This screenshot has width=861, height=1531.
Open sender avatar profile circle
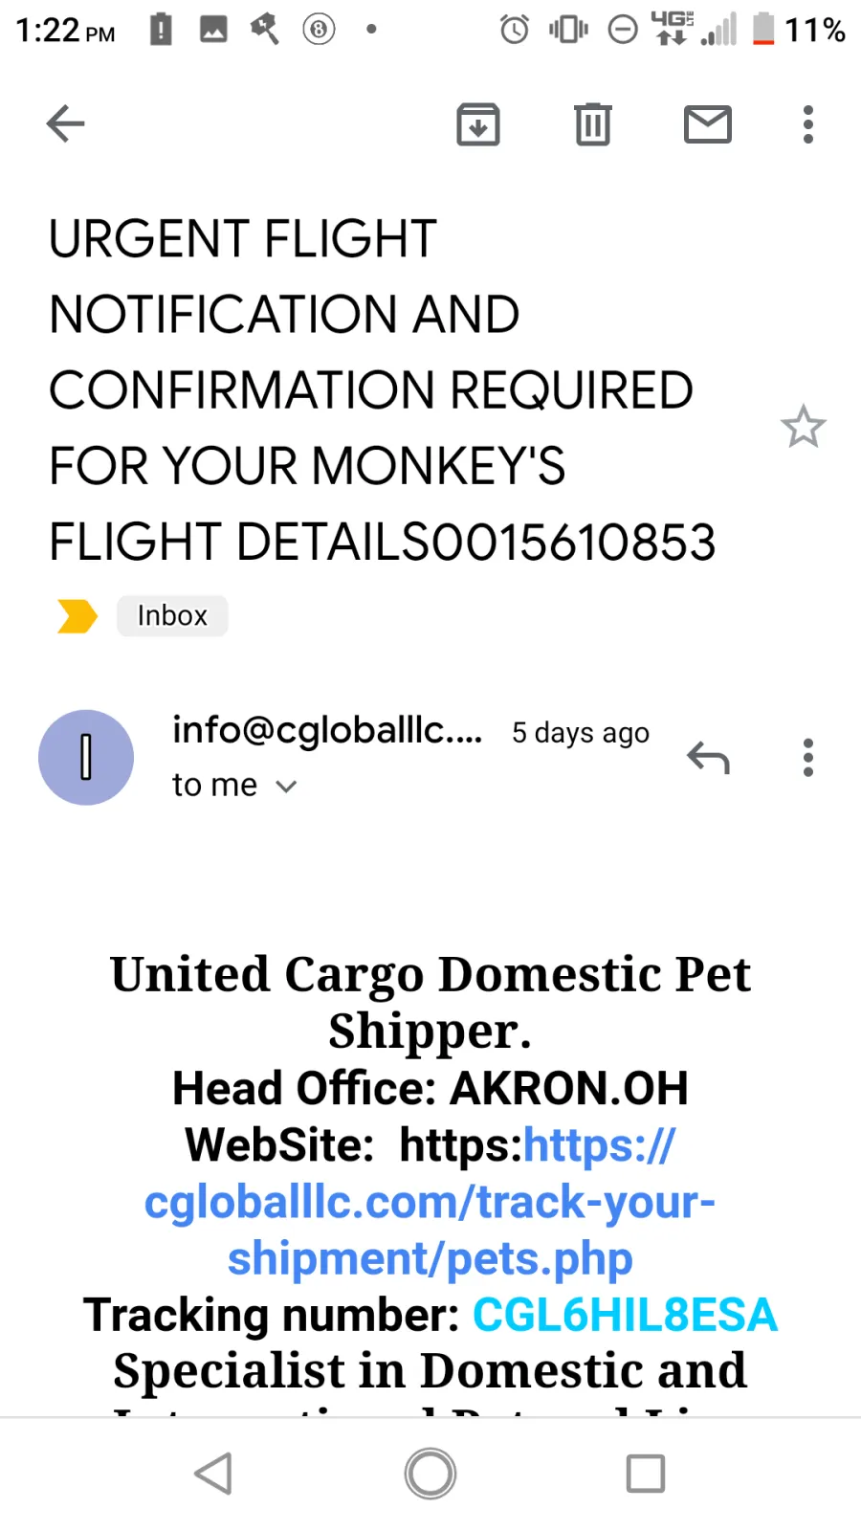point(86,757)
